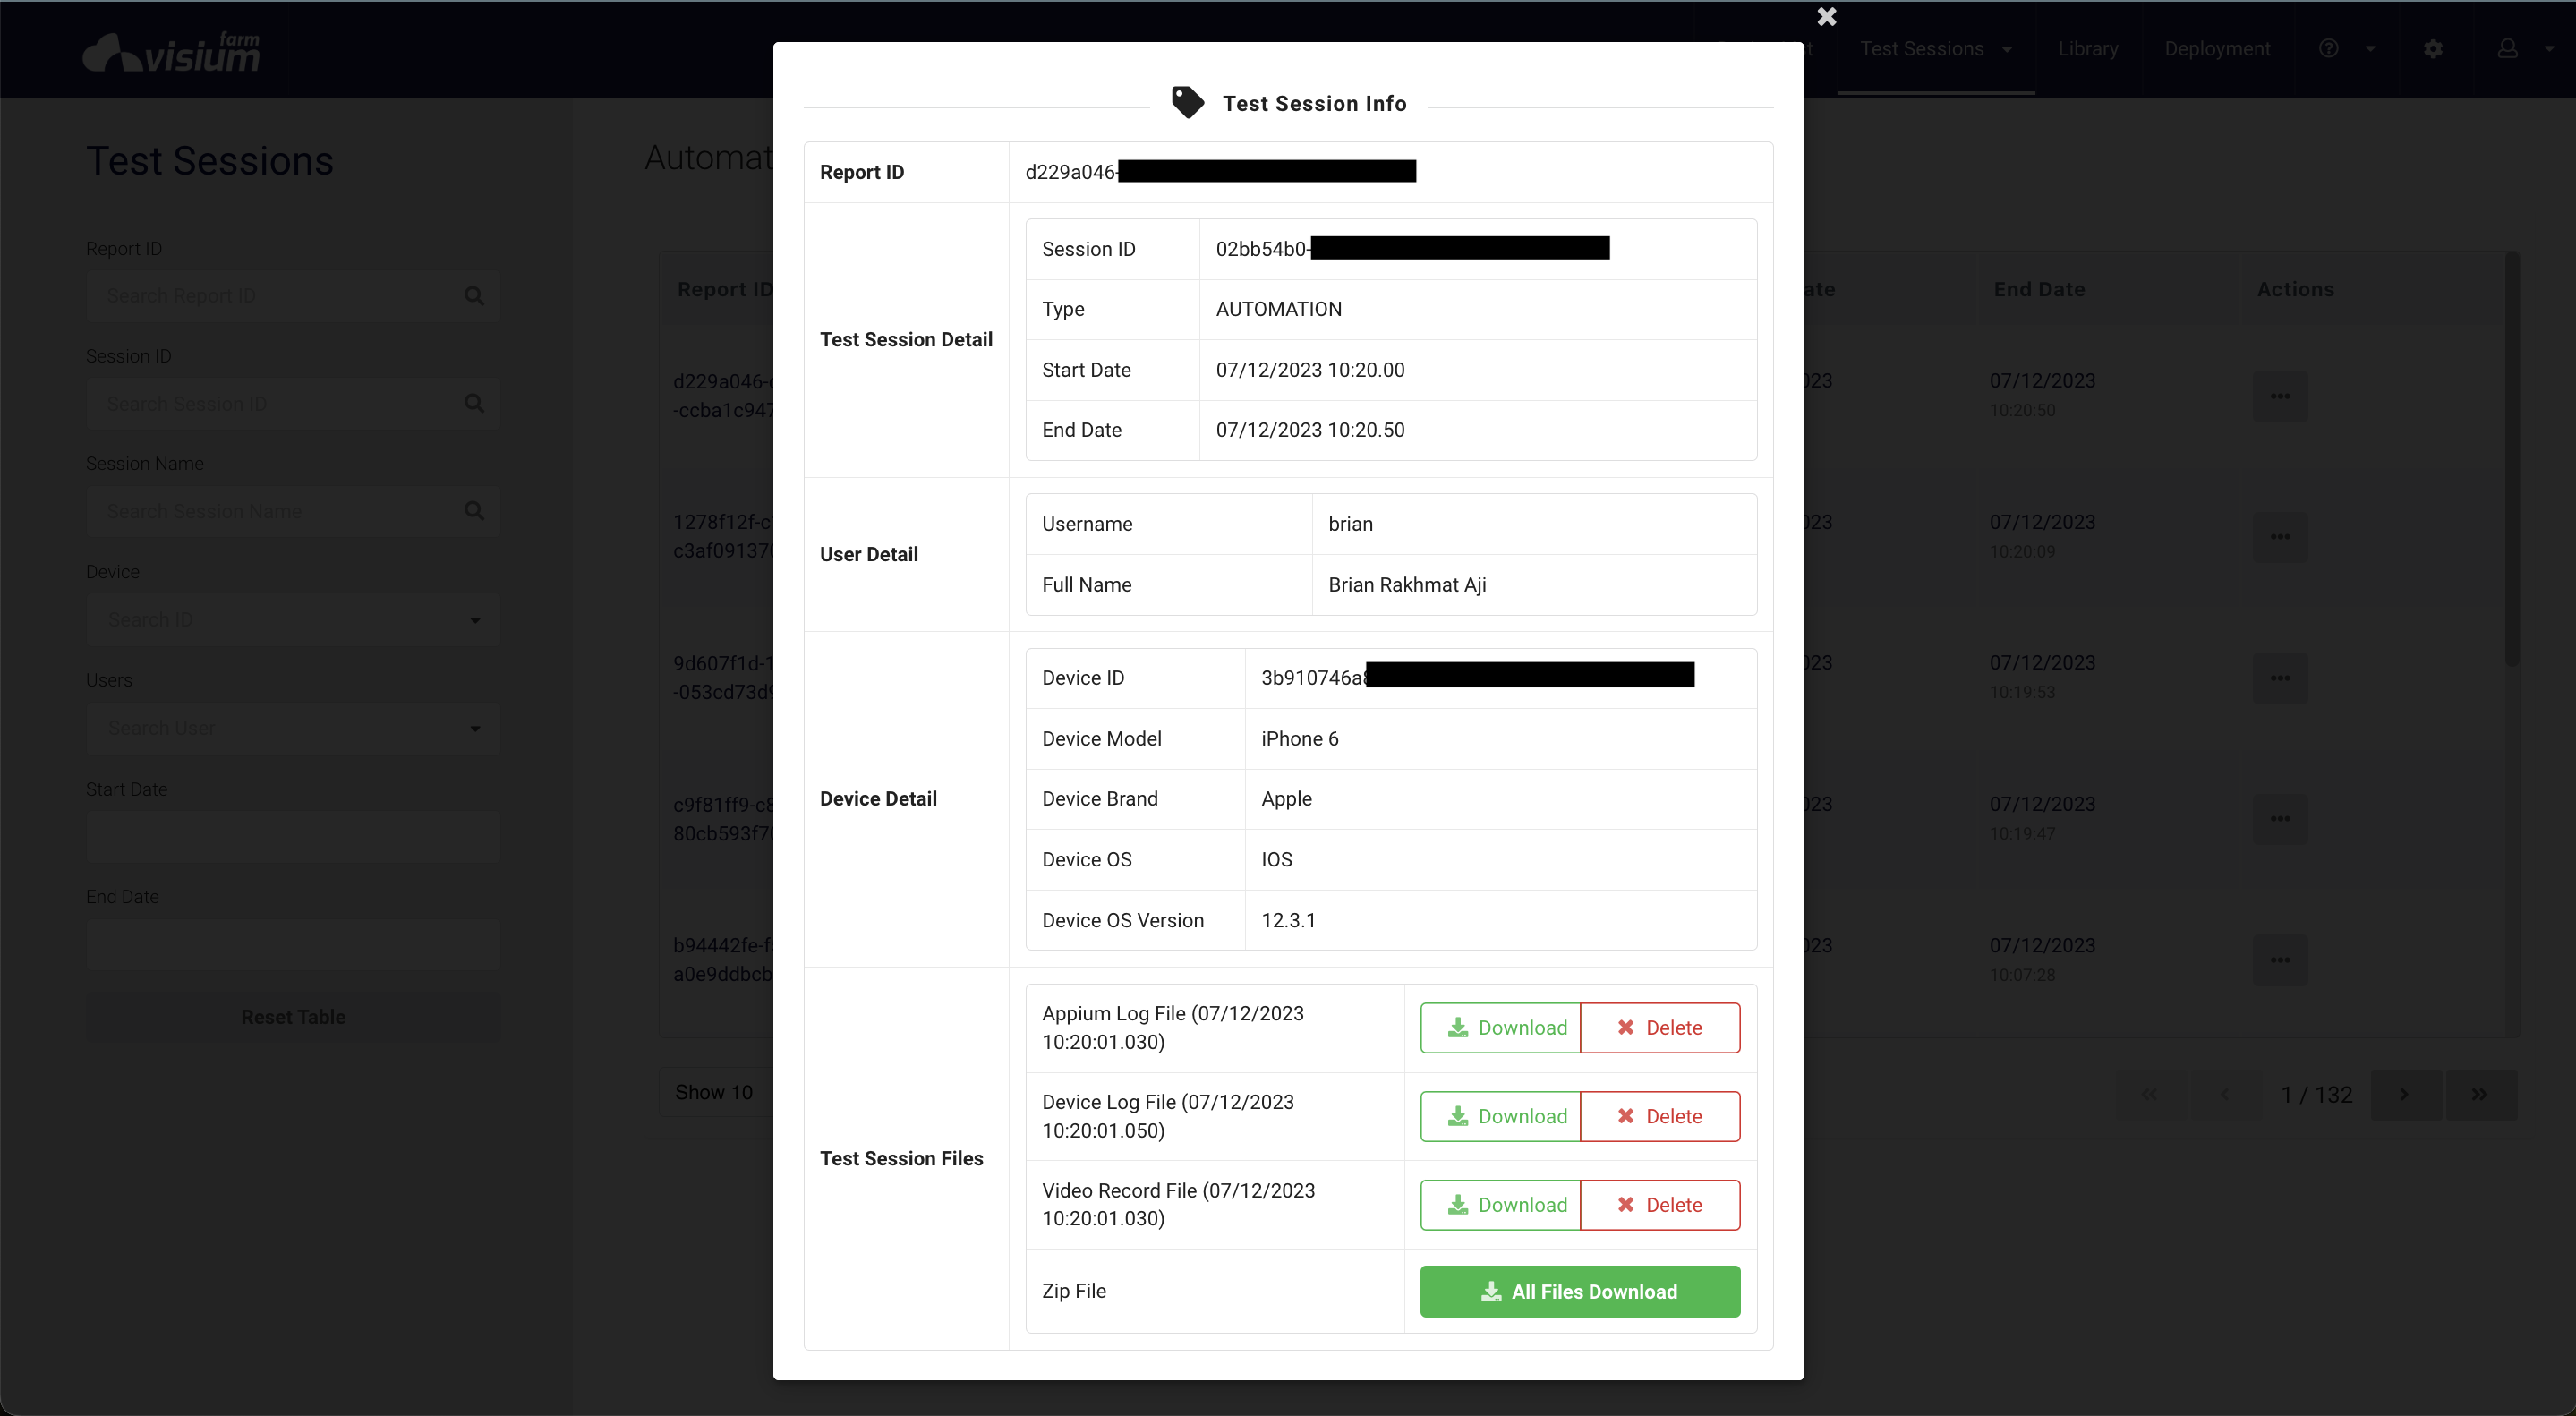2576x1416 pixels.
Task: Open the Device filter dropdown
Action: tap(293, 620)
